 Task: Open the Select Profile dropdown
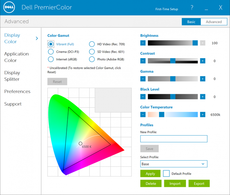pyautogui.click(x=174, y=164)
